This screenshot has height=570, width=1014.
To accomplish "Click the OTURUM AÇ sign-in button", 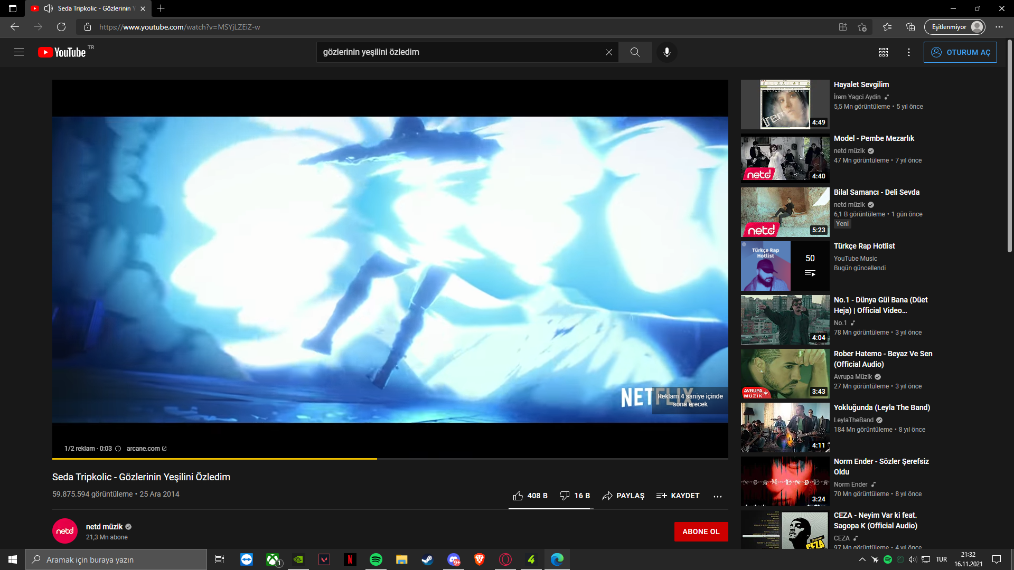I will point(960,52).
